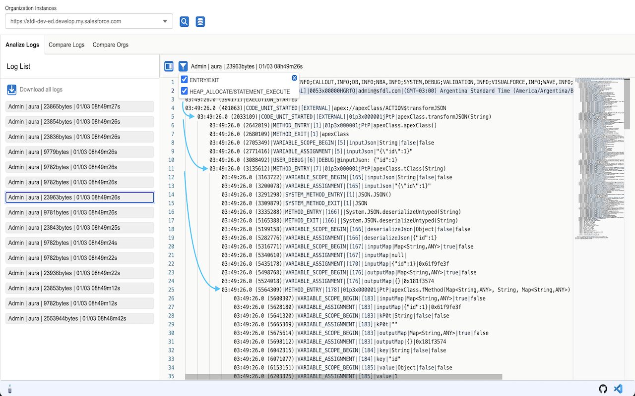Click the Download all logs link
This screenshot has width=635, height=396.
point(41,90)
